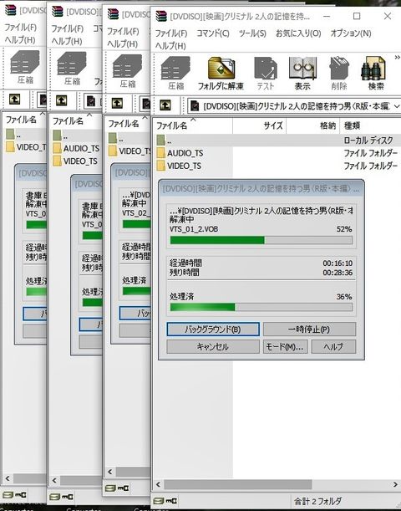This screenshot has width=401, height=511.
Task: Open the オプション(N) menu
Action: click(351, 33)
